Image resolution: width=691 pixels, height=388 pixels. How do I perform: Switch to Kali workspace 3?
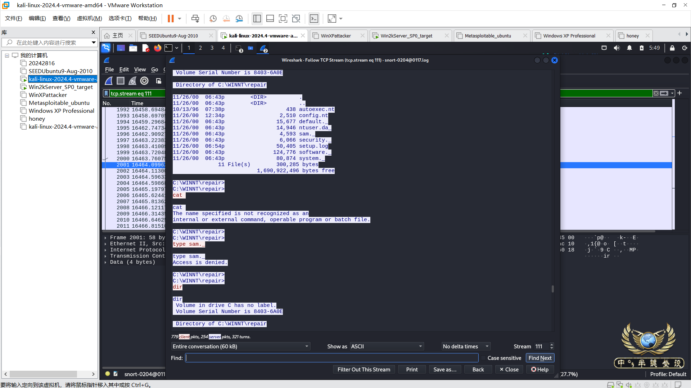212,48
